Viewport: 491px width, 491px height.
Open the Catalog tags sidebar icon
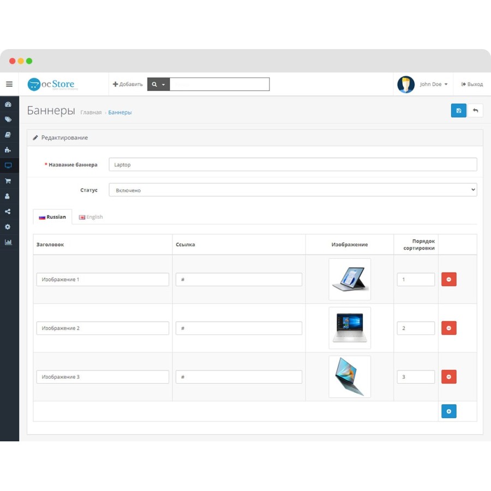tap(8, 119)
